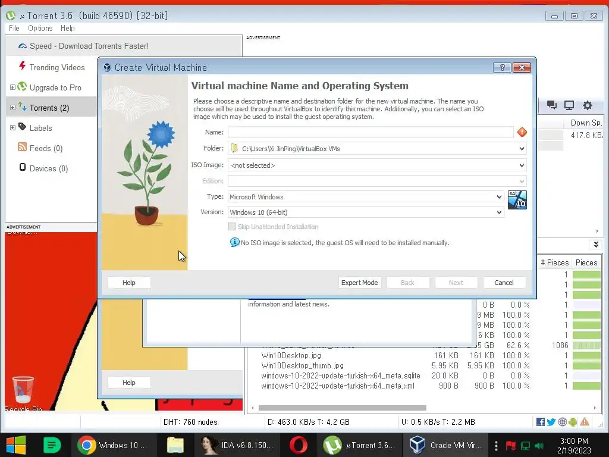The height and width of the screenshot is (457, 609).
Task: Click the Facebook icon in uTorrent status bar
Action: (540, 422)
